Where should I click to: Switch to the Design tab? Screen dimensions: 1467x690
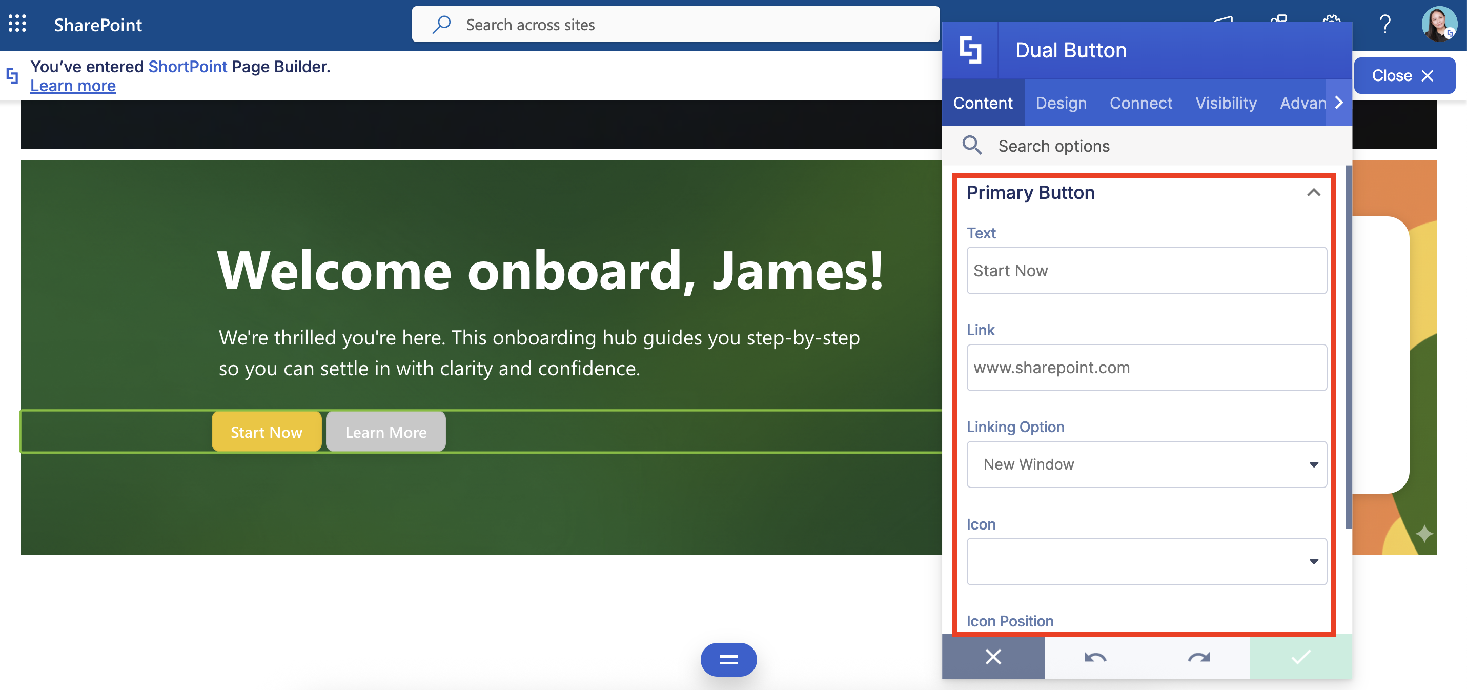tap(1061, 103)
